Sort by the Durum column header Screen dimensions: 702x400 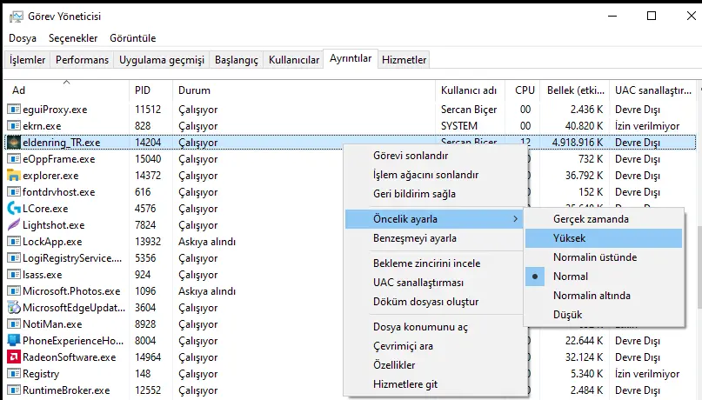[304, 90]
